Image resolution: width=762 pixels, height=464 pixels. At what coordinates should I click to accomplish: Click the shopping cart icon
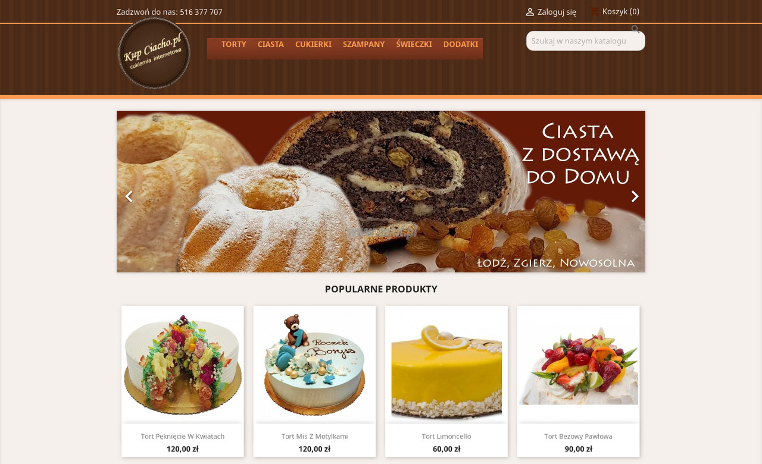pos(595,11)
